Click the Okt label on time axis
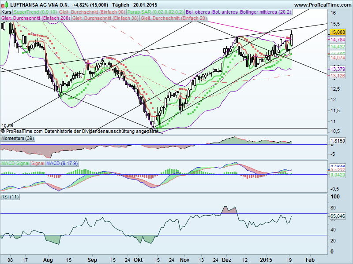 [x=138, y=260]
